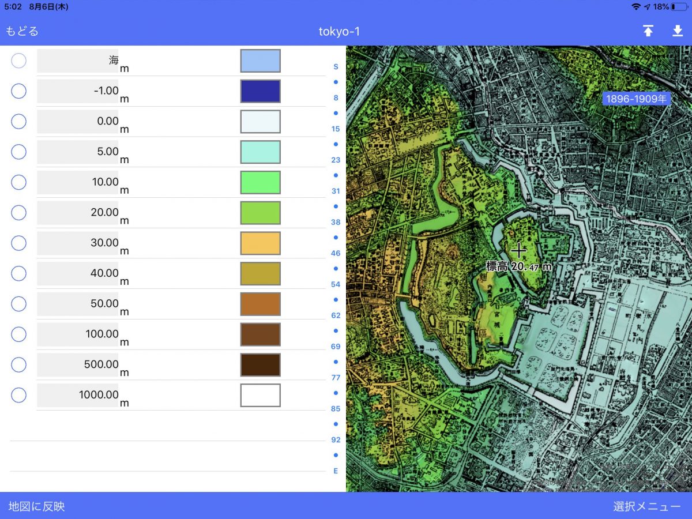692x519 pixels.
Task: Pick the light green swatch for 10.00 m
Action: [260, 182]
